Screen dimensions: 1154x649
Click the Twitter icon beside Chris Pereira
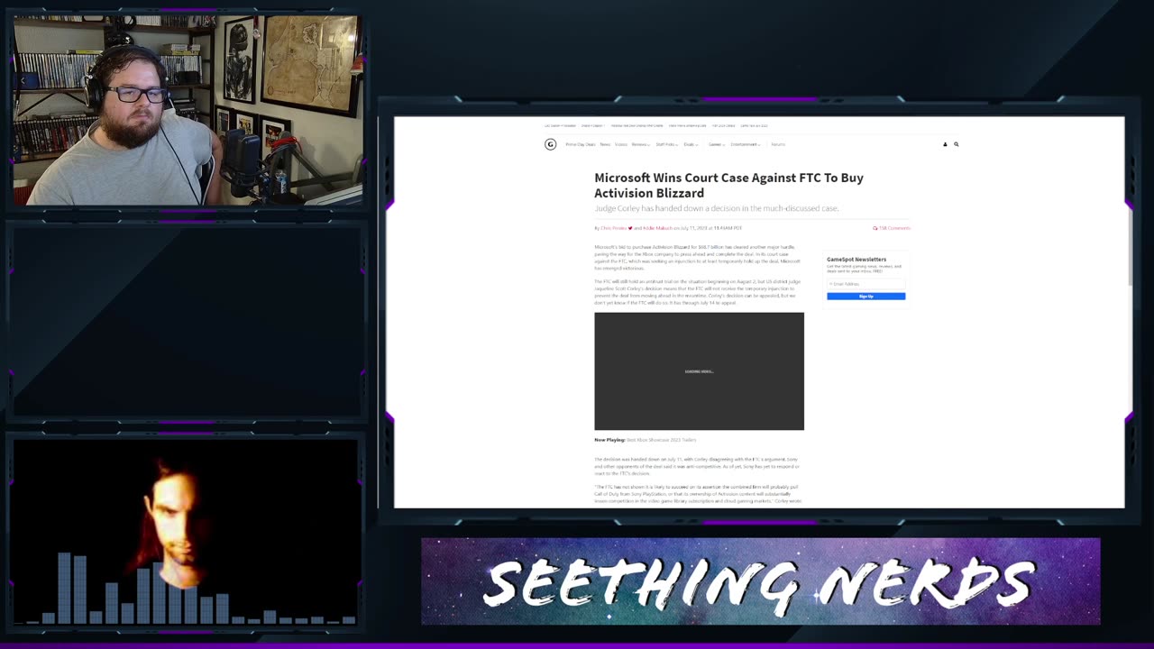pyautogui.click(x=630, y=228)
